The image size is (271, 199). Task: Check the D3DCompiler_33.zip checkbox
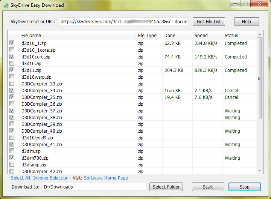[12, 84]
